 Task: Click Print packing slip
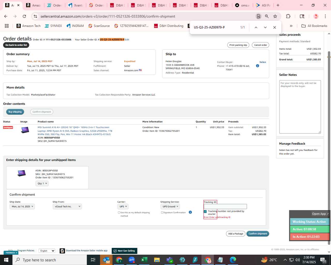click(238, 45)
